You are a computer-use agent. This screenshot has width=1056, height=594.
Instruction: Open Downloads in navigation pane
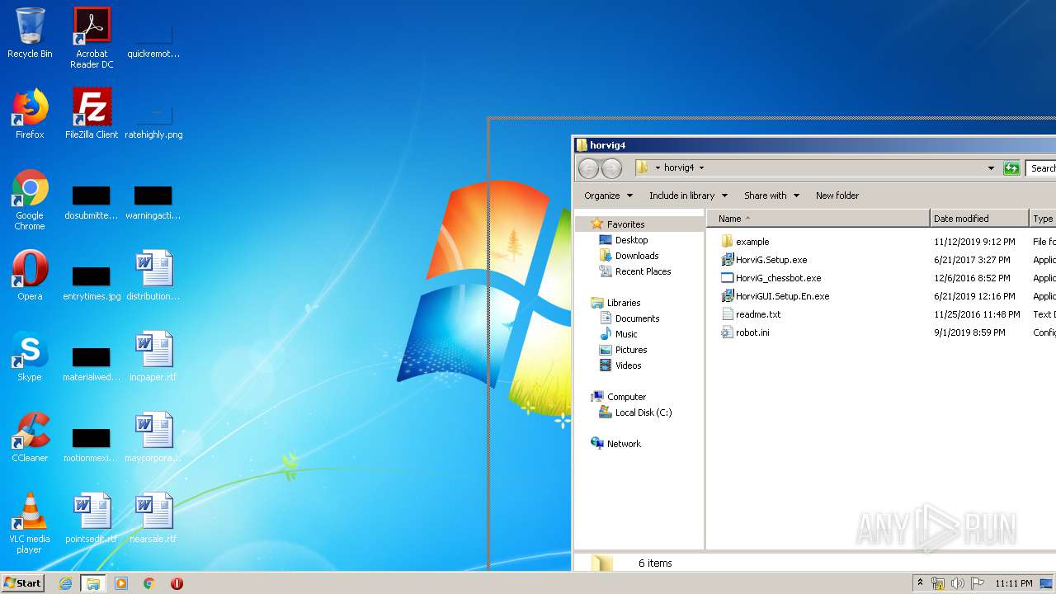point(629,256)
